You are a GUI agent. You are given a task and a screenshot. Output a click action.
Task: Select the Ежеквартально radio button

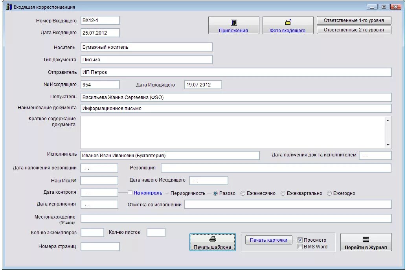point(283,193)
